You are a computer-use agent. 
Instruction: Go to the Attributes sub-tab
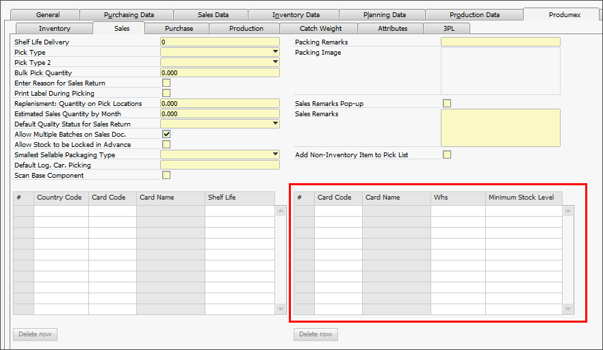392,28
